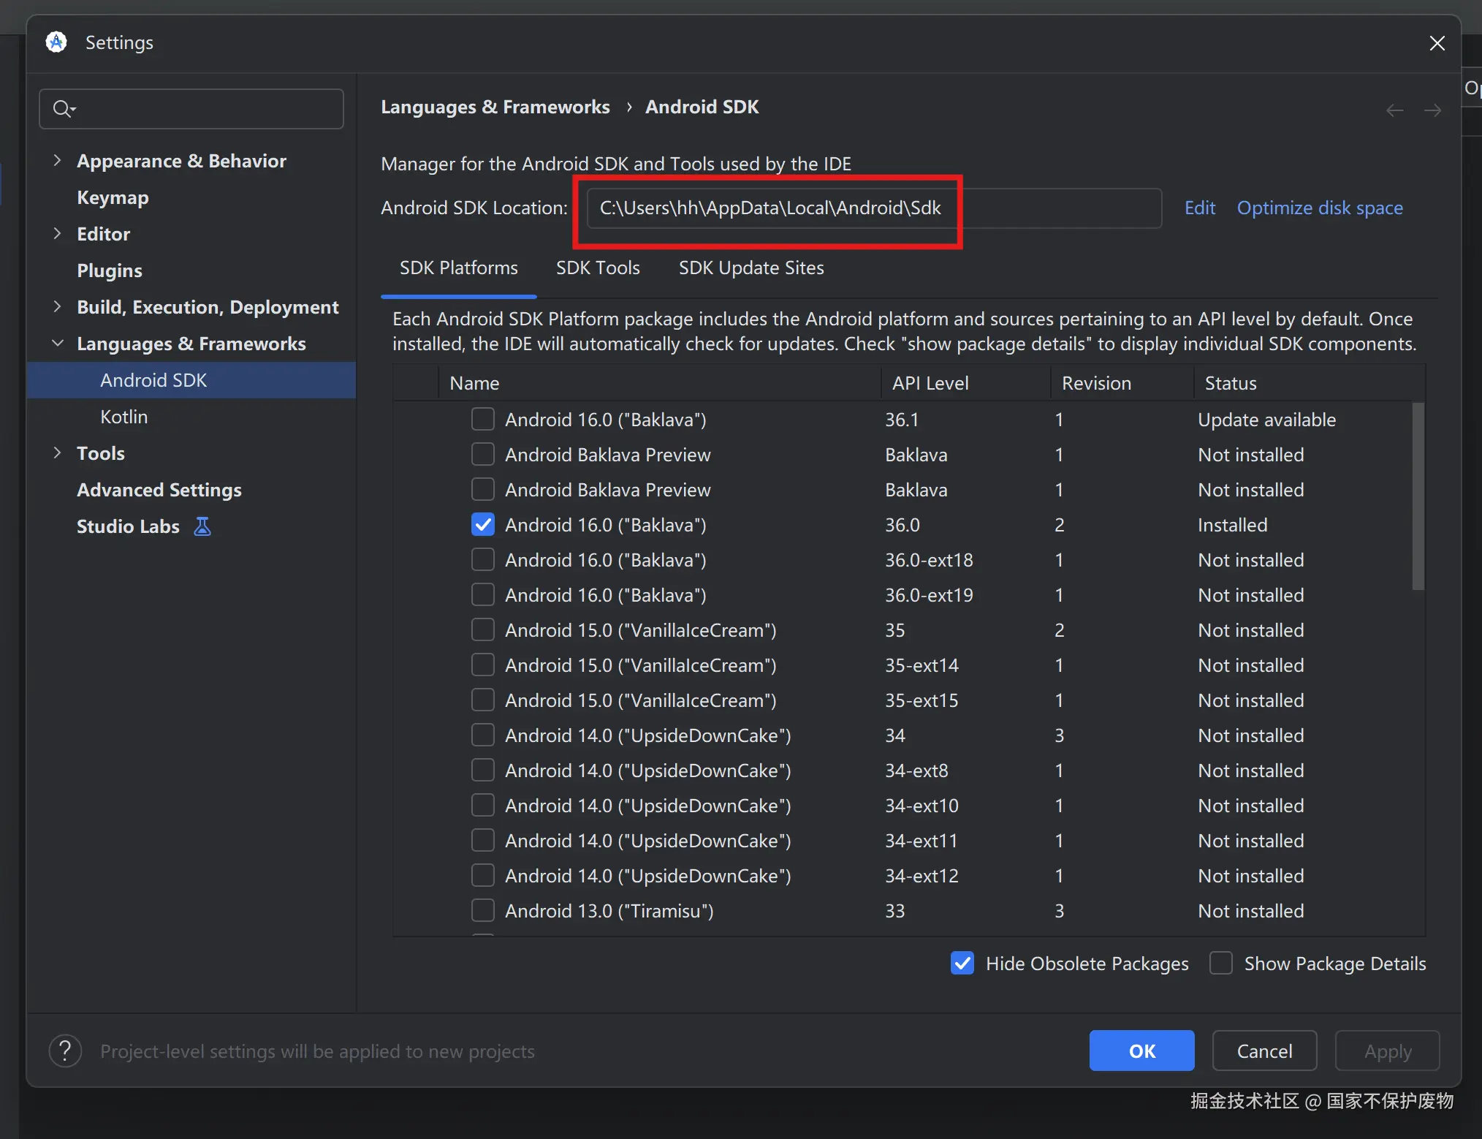Enable the Android 14.0 API 34 revision 3 checkbox

coord(482,735)
